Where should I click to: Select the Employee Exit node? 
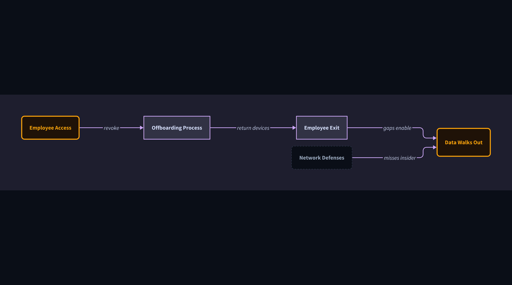point(321,128)
